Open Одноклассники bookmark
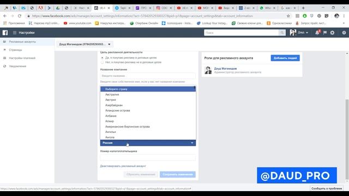This screenshot has width=349, height=196. point(279,23)
